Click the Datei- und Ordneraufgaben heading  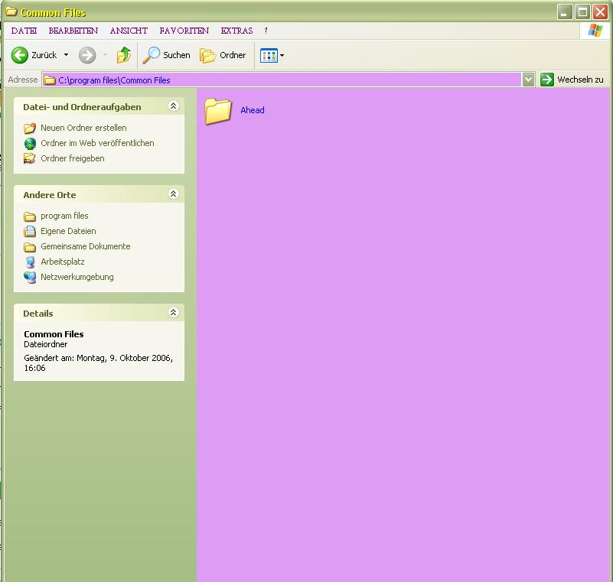[x=82, y=107]
